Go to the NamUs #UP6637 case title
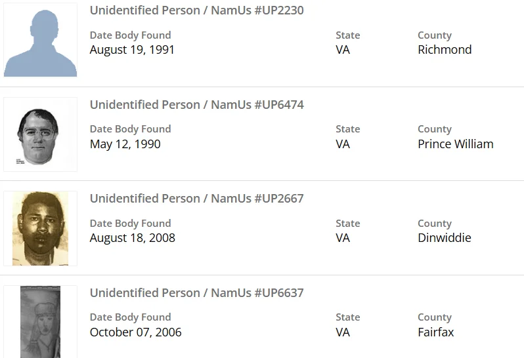 pos(196,292)
